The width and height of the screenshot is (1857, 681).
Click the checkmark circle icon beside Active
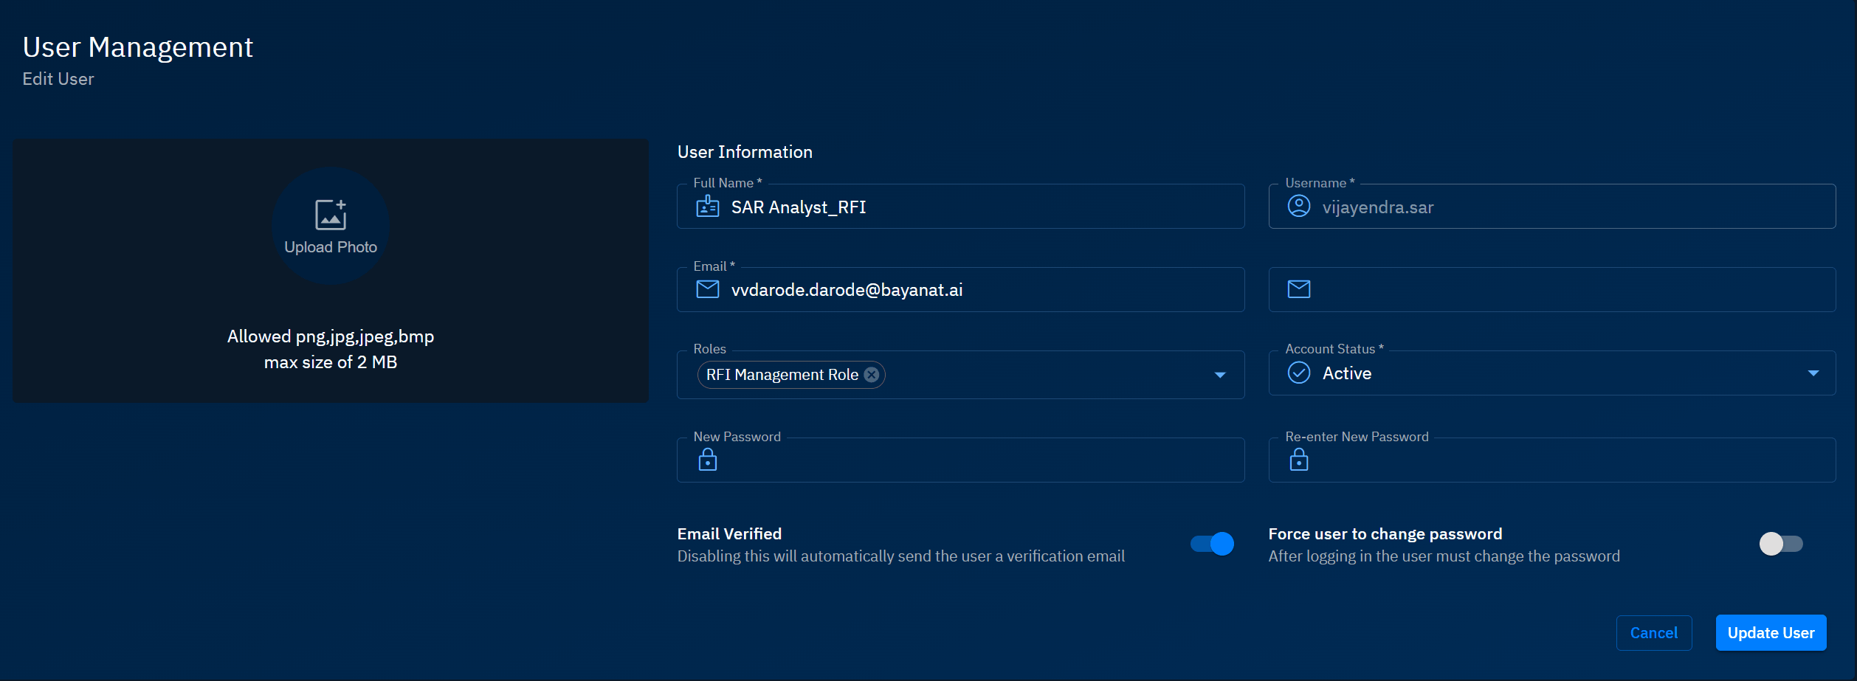[x=1298, y=373]
